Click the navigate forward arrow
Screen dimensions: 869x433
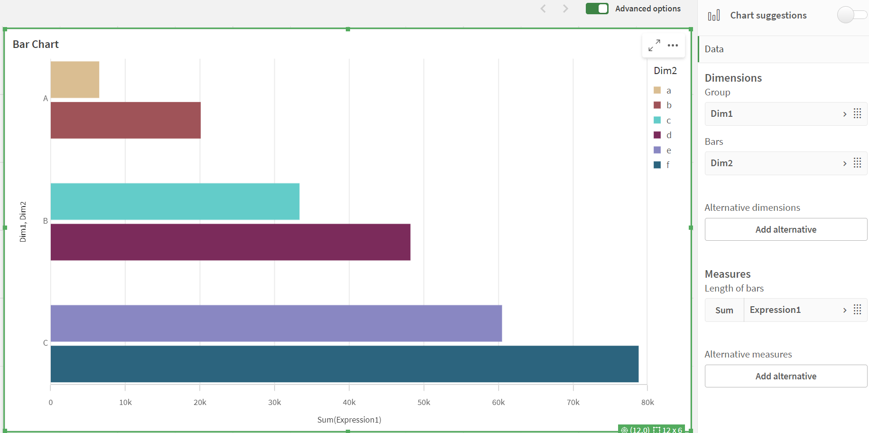click(x=565, y=8)
